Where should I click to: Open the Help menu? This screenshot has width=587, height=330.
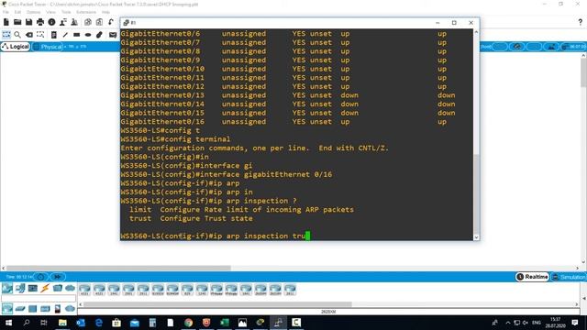pos(105,12)
